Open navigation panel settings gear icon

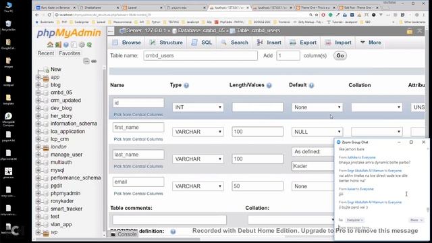pos(82,45)
